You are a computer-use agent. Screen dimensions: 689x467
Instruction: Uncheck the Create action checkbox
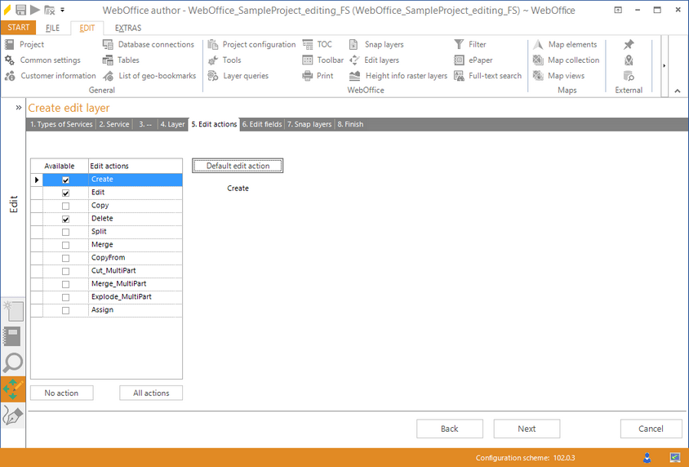click(x=65, y=180)
